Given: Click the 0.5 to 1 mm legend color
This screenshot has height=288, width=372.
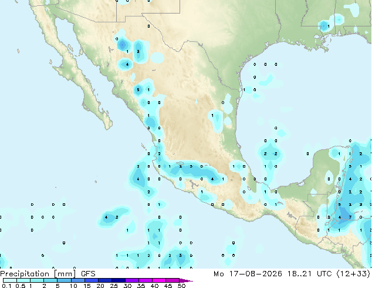Looking at the screenshot, I should 23,280.
